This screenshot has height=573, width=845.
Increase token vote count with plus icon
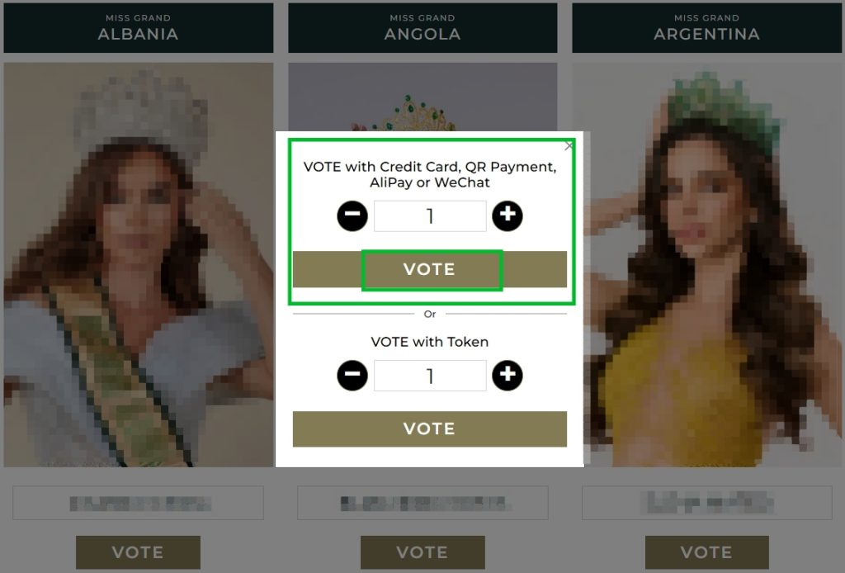pos(507,375)
